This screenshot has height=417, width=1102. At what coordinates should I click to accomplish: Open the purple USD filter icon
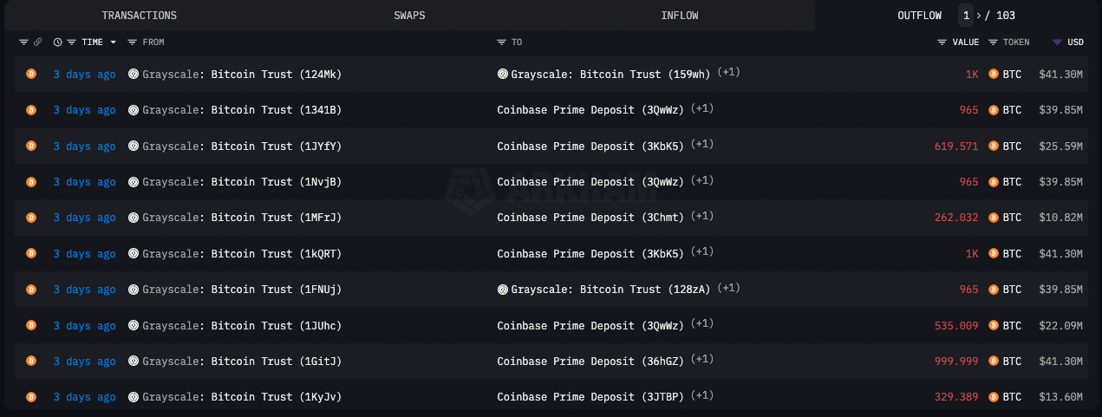point(1057,42)
